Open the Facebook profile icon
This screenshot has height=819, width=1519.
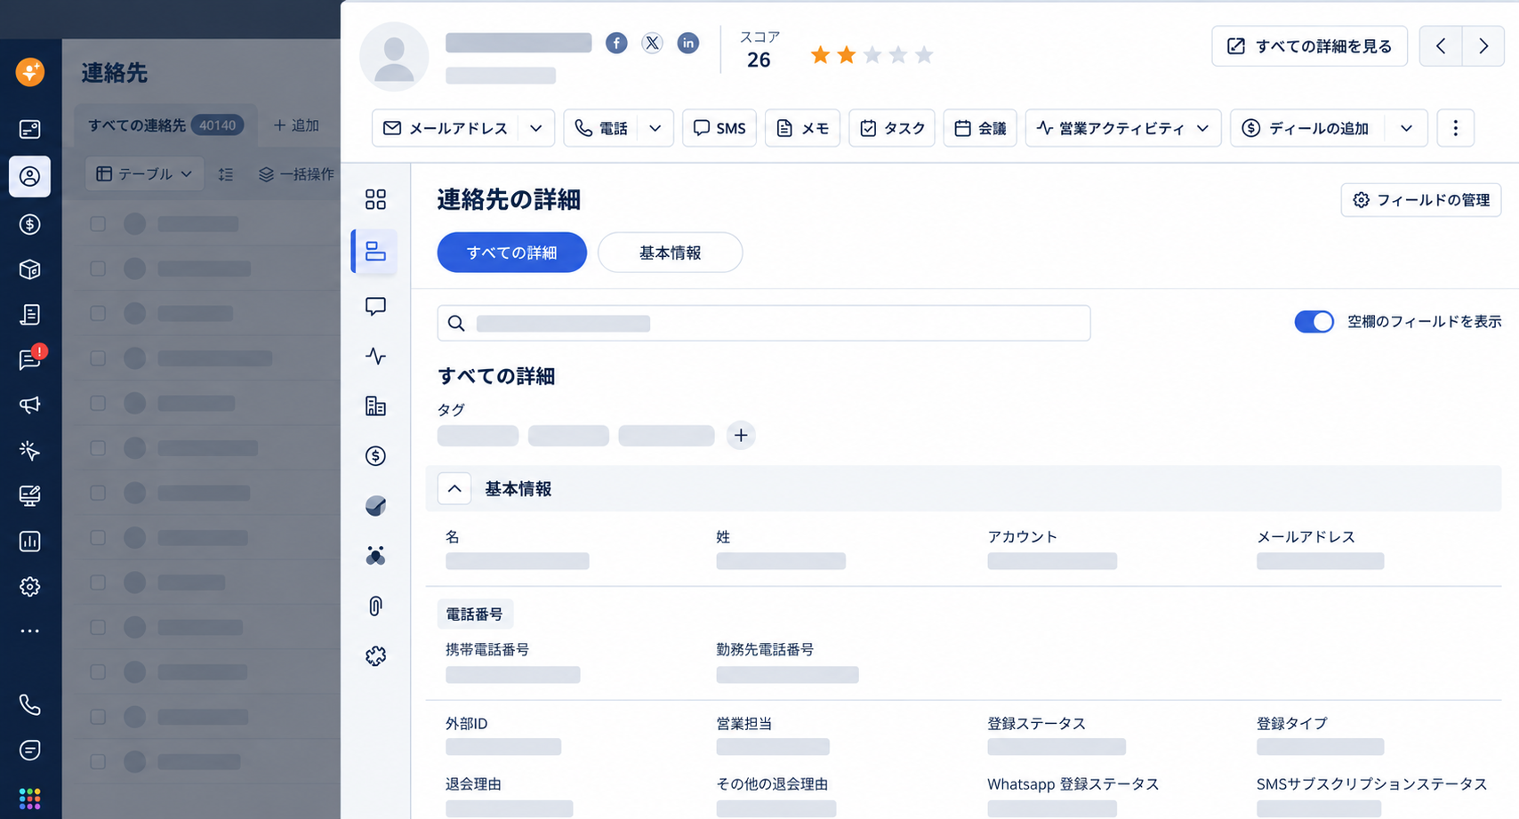616,43
